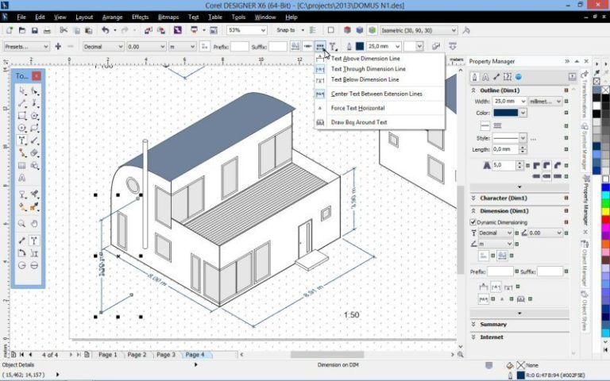
Task: Pick the yellow swatch in the color palette
Action: (605, 211)
